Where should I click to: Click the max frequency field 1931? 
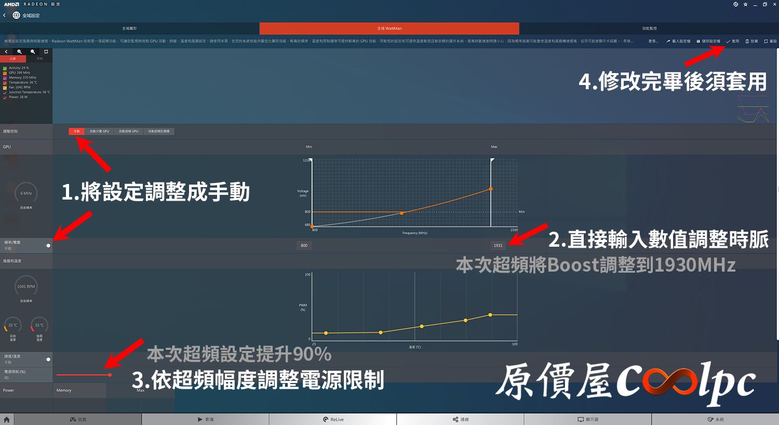tap(498, 246)
